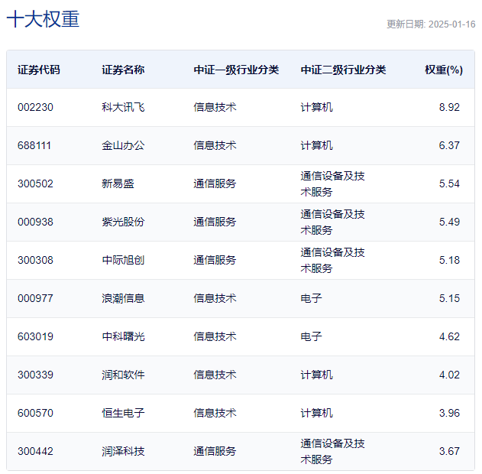Click 计算机 in the 金山办公 row
The width and height of the screenshot is (482, 474).
pos(316,145)
